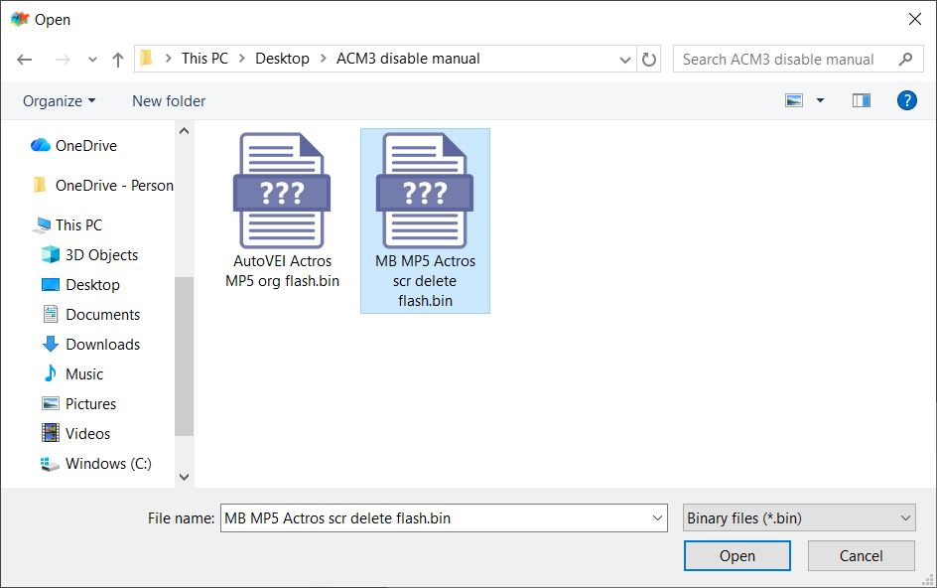
Task: Click the Up one level arrow
Action: coord(118,60)
